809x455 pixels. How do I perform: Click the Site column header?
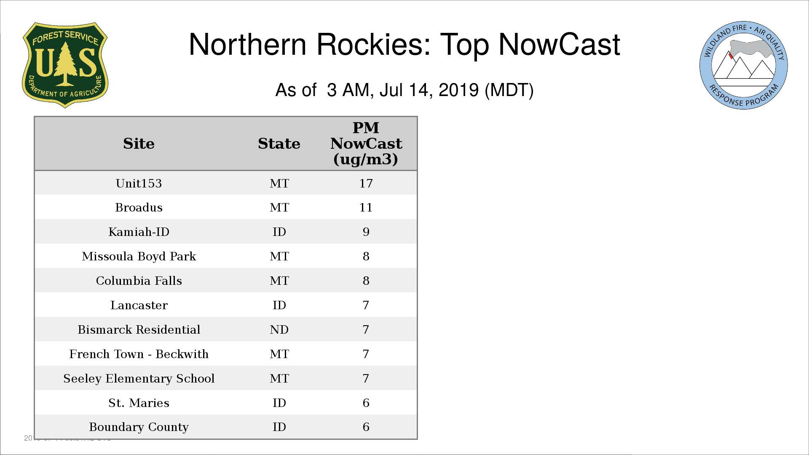click(x=139, y=144)
